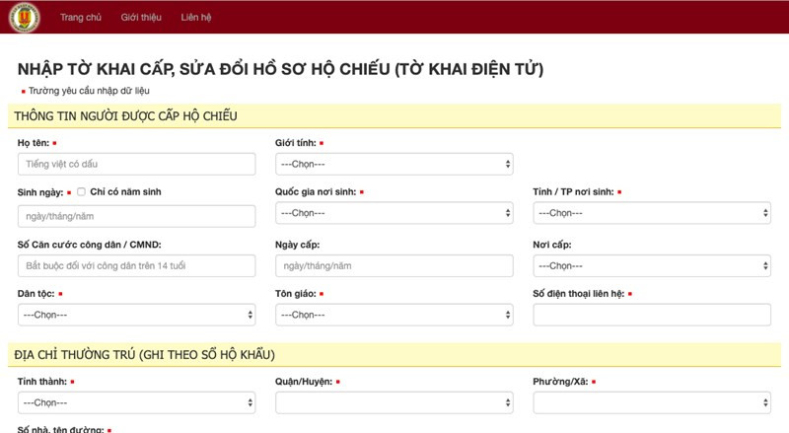This screenshot has width=789, height=433.
Task: Open the Tỉnh / TP nơi sinh dropdown
Action: (651, 213)
